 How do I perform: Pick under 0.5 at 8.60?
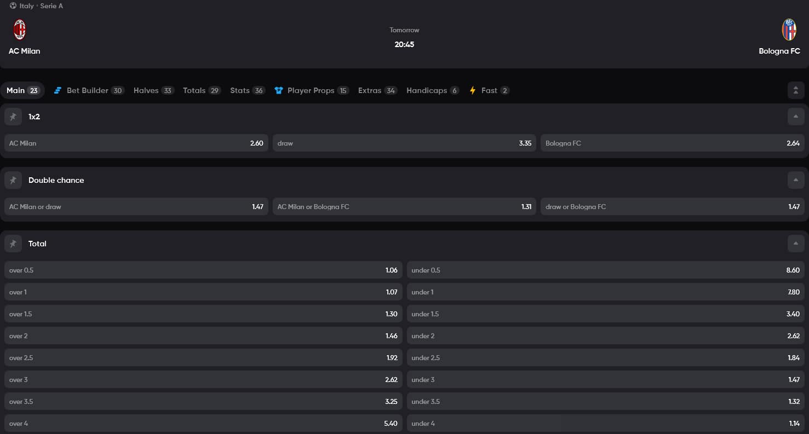tap(606, 270)
